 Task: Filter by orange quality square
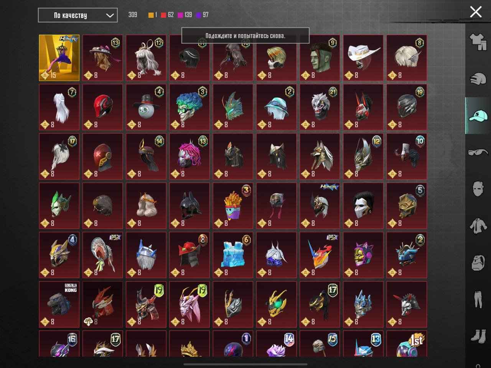(151, 15)
